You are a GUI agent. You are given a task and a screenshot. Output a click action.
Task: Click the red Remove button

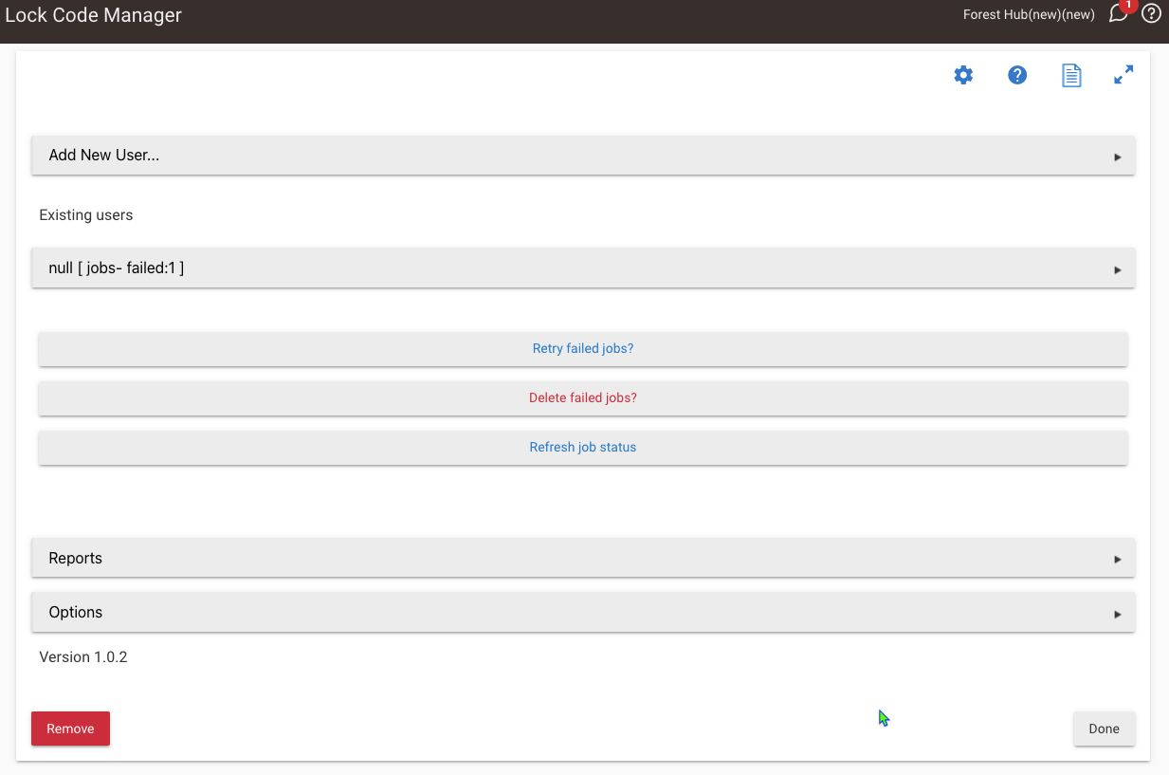[x=70, y=729]
